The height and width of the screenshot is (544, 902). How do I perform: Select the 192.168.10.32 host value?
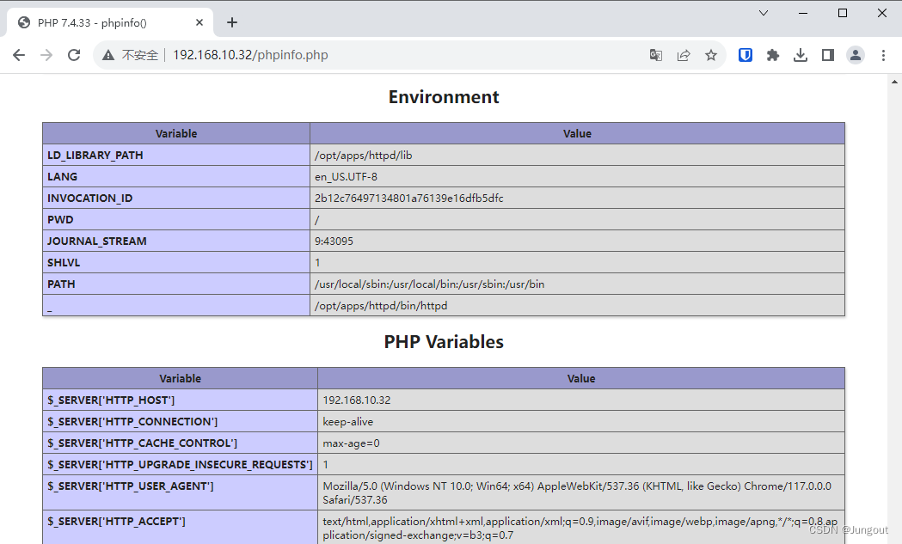coord(357,400)
